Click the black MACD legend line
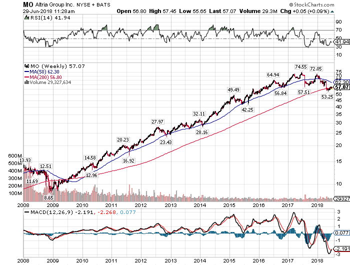 pos(27,212)
